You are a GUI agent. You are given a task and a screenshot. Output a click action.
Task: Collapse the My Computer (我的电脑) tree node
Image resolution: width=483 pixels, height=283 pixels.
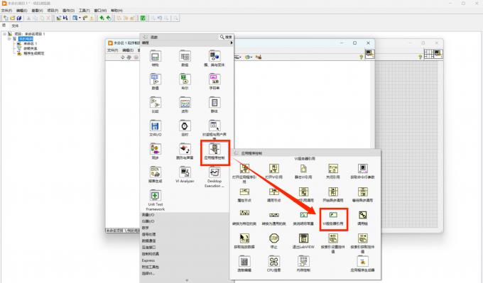point(9,39)
